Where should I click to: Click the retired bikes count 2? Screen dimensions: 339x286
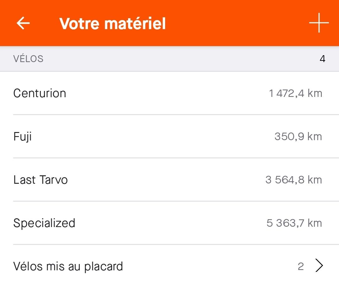click(301, 267)
